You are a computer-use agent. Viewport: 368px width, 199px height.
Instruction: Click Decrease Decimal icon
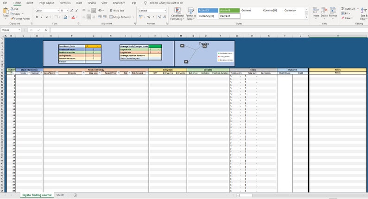[x=165, y=17]
